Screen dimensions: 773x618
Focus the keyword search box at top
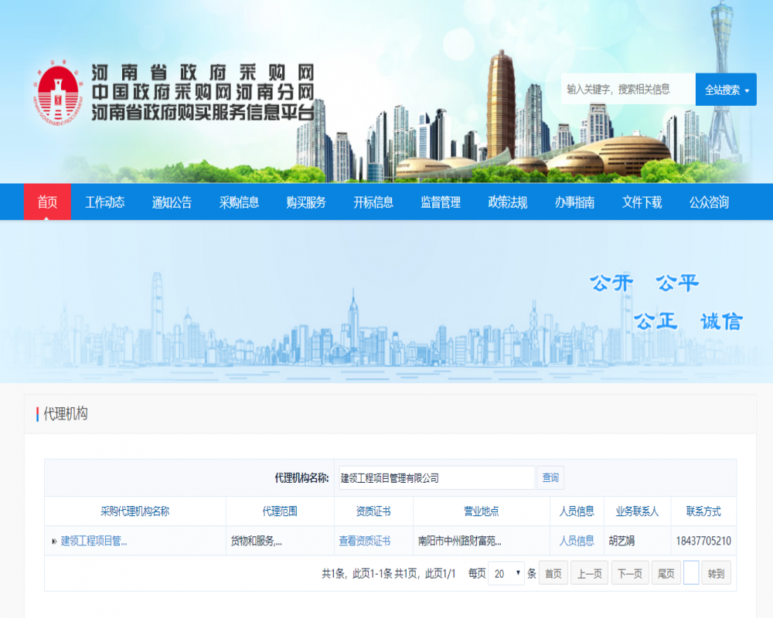pyautogui.click(x=628, y=90)
